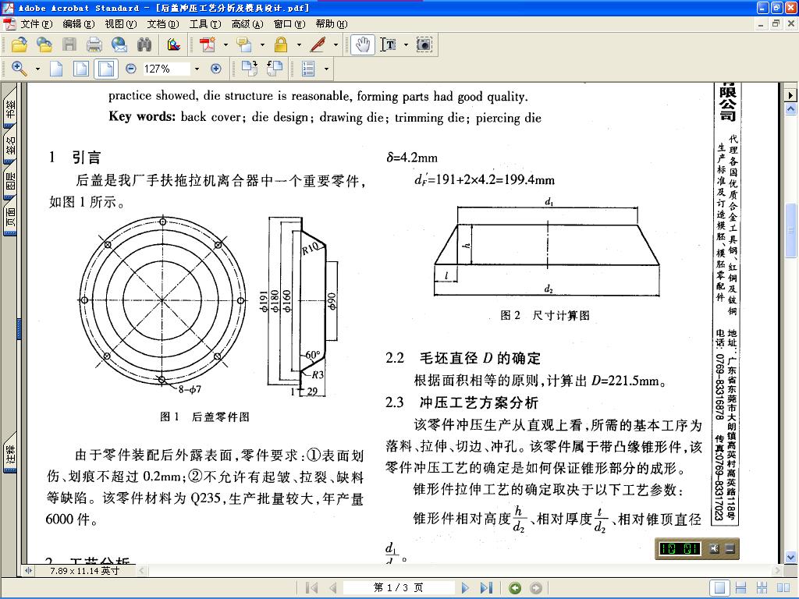Screen dimensions: 799x599
Task: Open the 编辑(E) menu
Action: [79, 24]
